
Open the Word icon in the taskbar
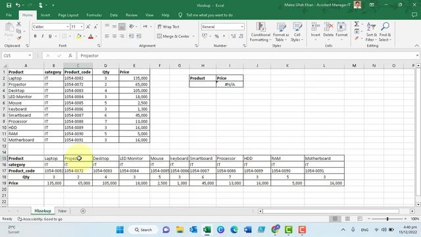pos(248,230)
